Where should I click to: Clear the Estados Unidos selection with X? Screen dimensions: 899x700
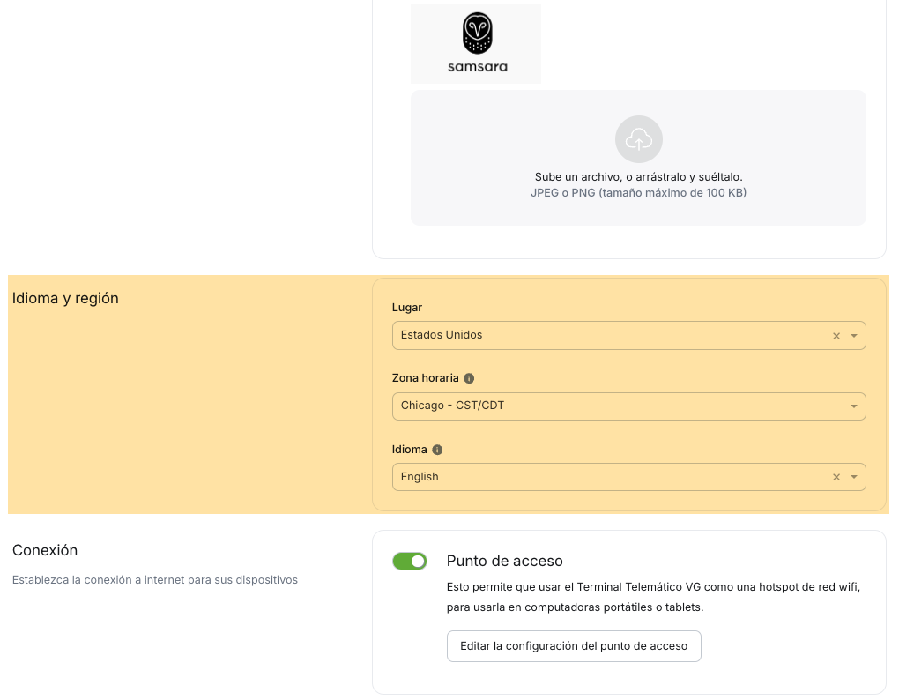836,336
